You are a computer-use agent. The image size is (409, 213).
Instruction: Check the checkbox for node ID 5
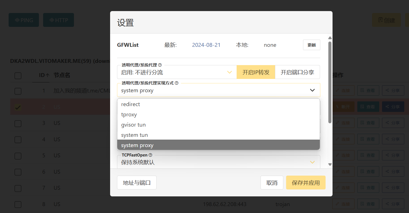click(18, 156)
